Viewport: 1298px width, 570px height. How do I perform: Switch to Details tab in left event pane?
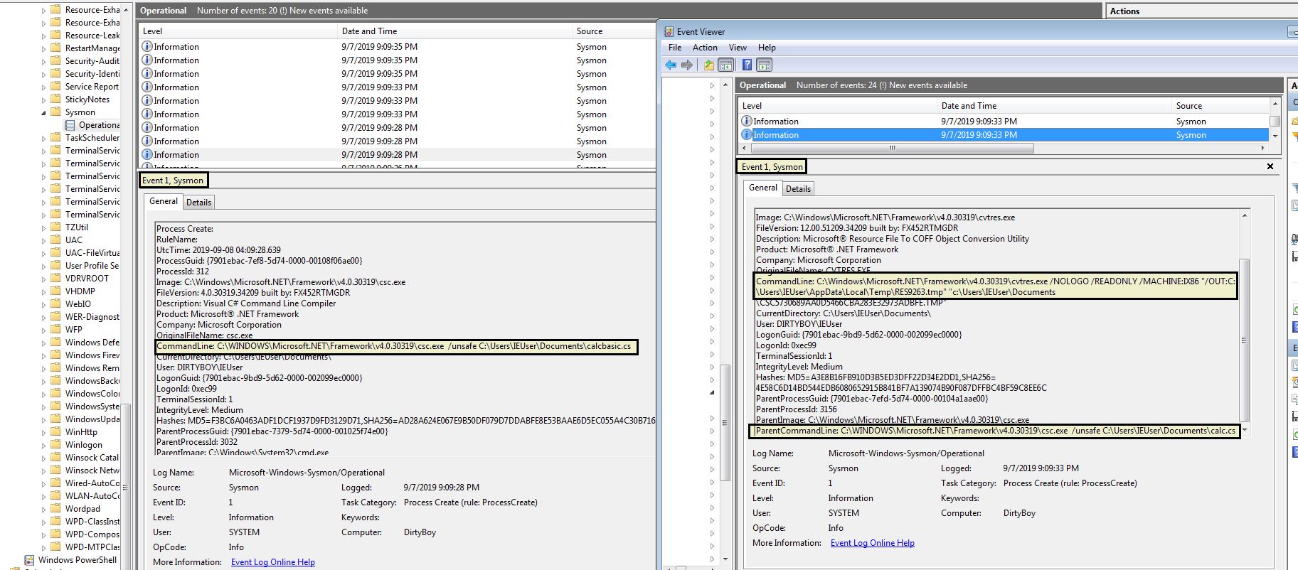[198, 203]
